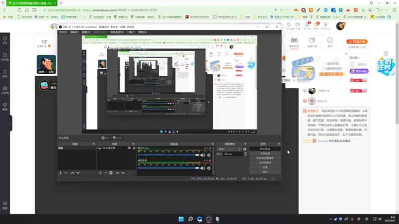Bookmark page with star in address bar
399x224 pixels.
pos(44,10)
